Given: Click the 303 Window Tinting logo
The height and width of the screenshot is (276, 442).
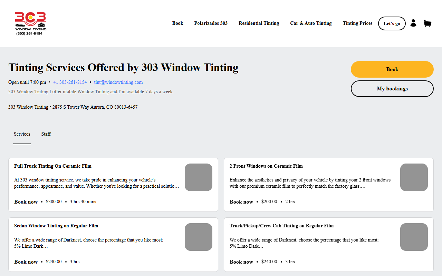Looking at the screenshot, I should 30,23.
